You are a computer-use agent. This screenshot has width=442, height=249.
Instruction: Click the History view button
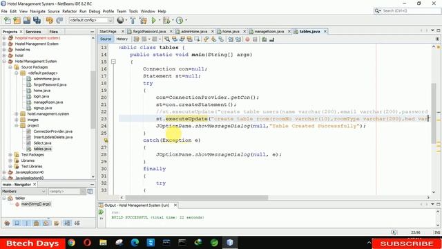click(x=122, y=39)
